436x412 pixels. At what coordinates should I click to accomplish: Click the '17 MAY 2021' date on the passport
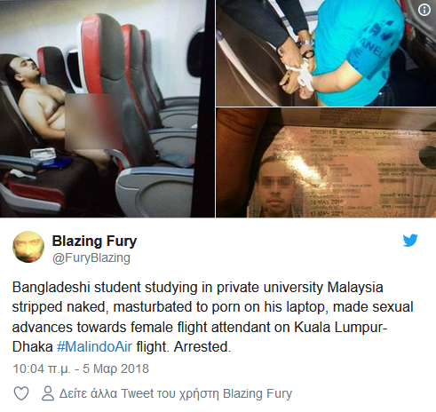pos(327,213)
